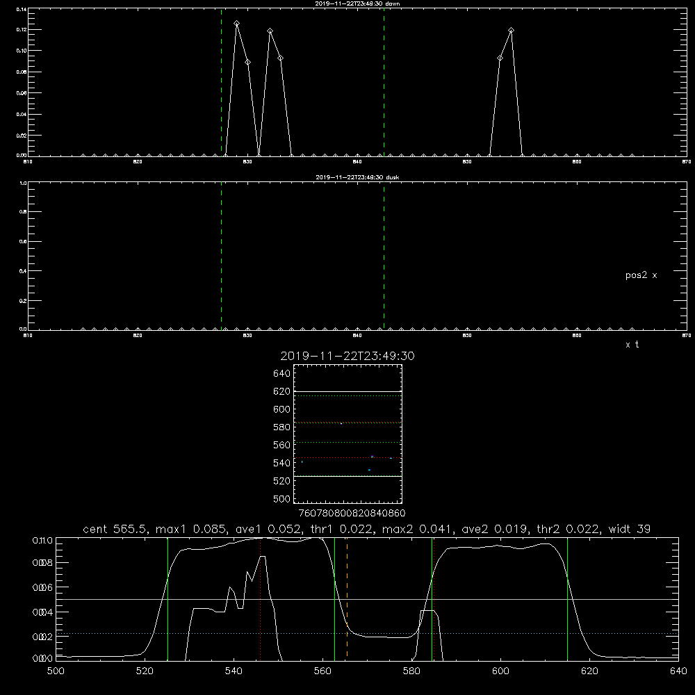The height and width of the screenshot is (695, 695).
Task: Click the 'widt 39' value in stats title
Action: point(630,529)
